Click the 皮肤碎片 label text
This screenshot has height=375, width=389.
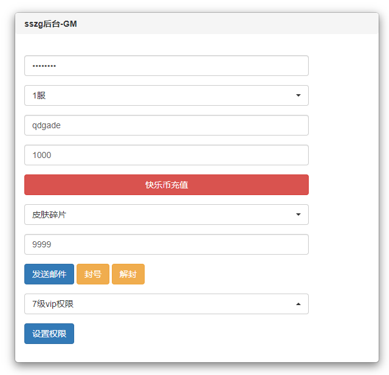click(49, 215)
